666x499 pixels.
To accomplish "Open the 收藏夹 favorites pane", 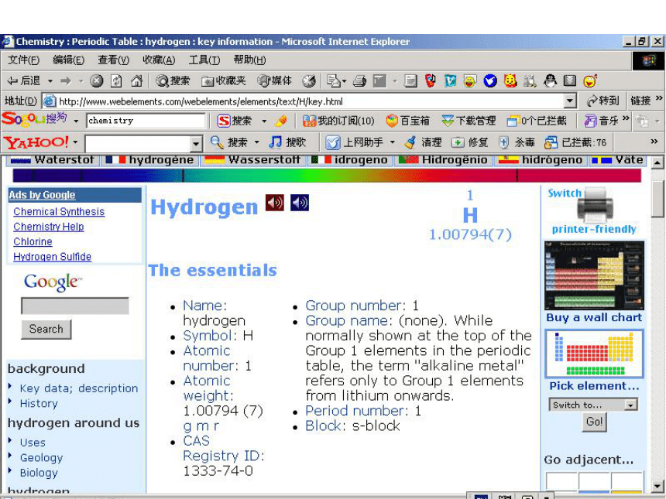I will tap(223, 80).
